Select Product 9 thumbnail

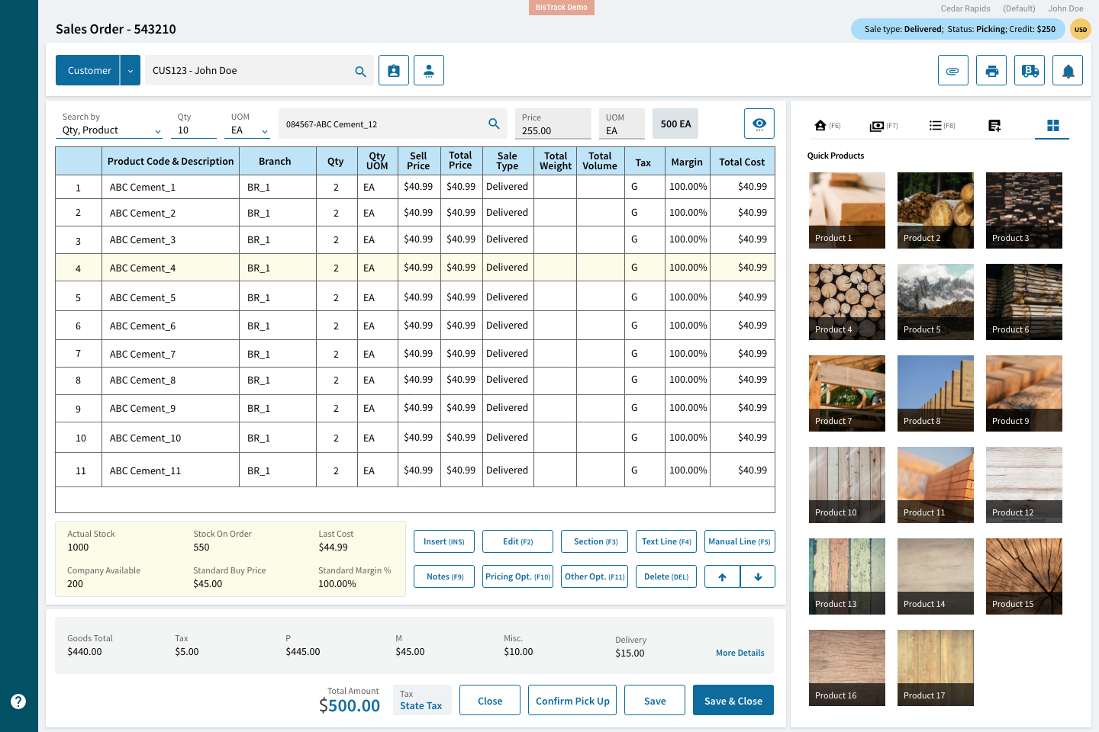[x=1024, y=393]
